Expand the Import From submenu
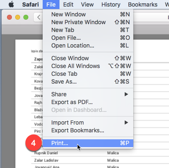This screenshot has height=168, width=169. coord(88,123)
